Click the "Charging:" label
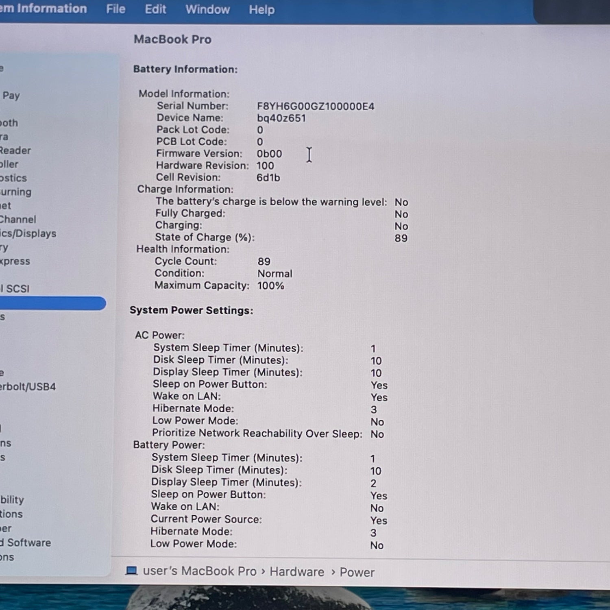The width and height of the screenshot is (610, 610). tap(179, 225)
